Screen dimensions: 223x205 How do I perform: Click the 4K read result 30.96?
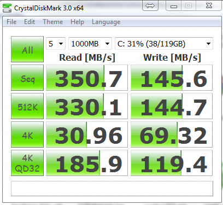tap(87, 134)
